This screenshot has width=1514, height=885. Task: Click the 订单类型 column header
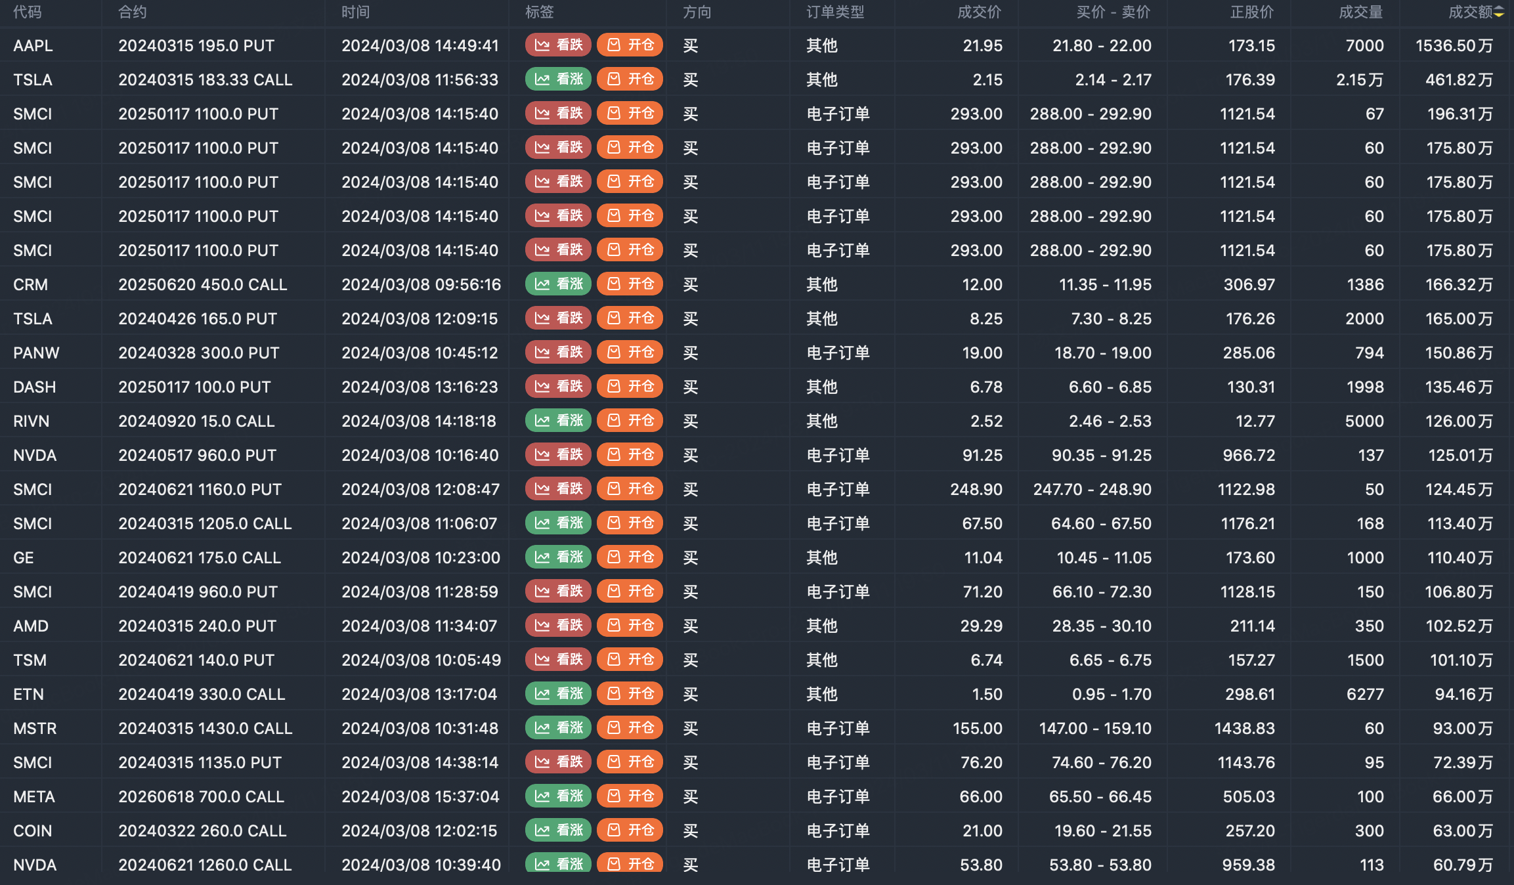click(x=835, y=12)
